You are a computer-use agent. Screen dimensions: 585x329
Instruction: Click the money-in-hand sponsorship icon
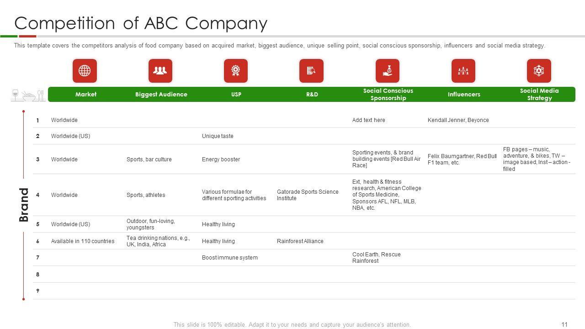click(388, 71)
